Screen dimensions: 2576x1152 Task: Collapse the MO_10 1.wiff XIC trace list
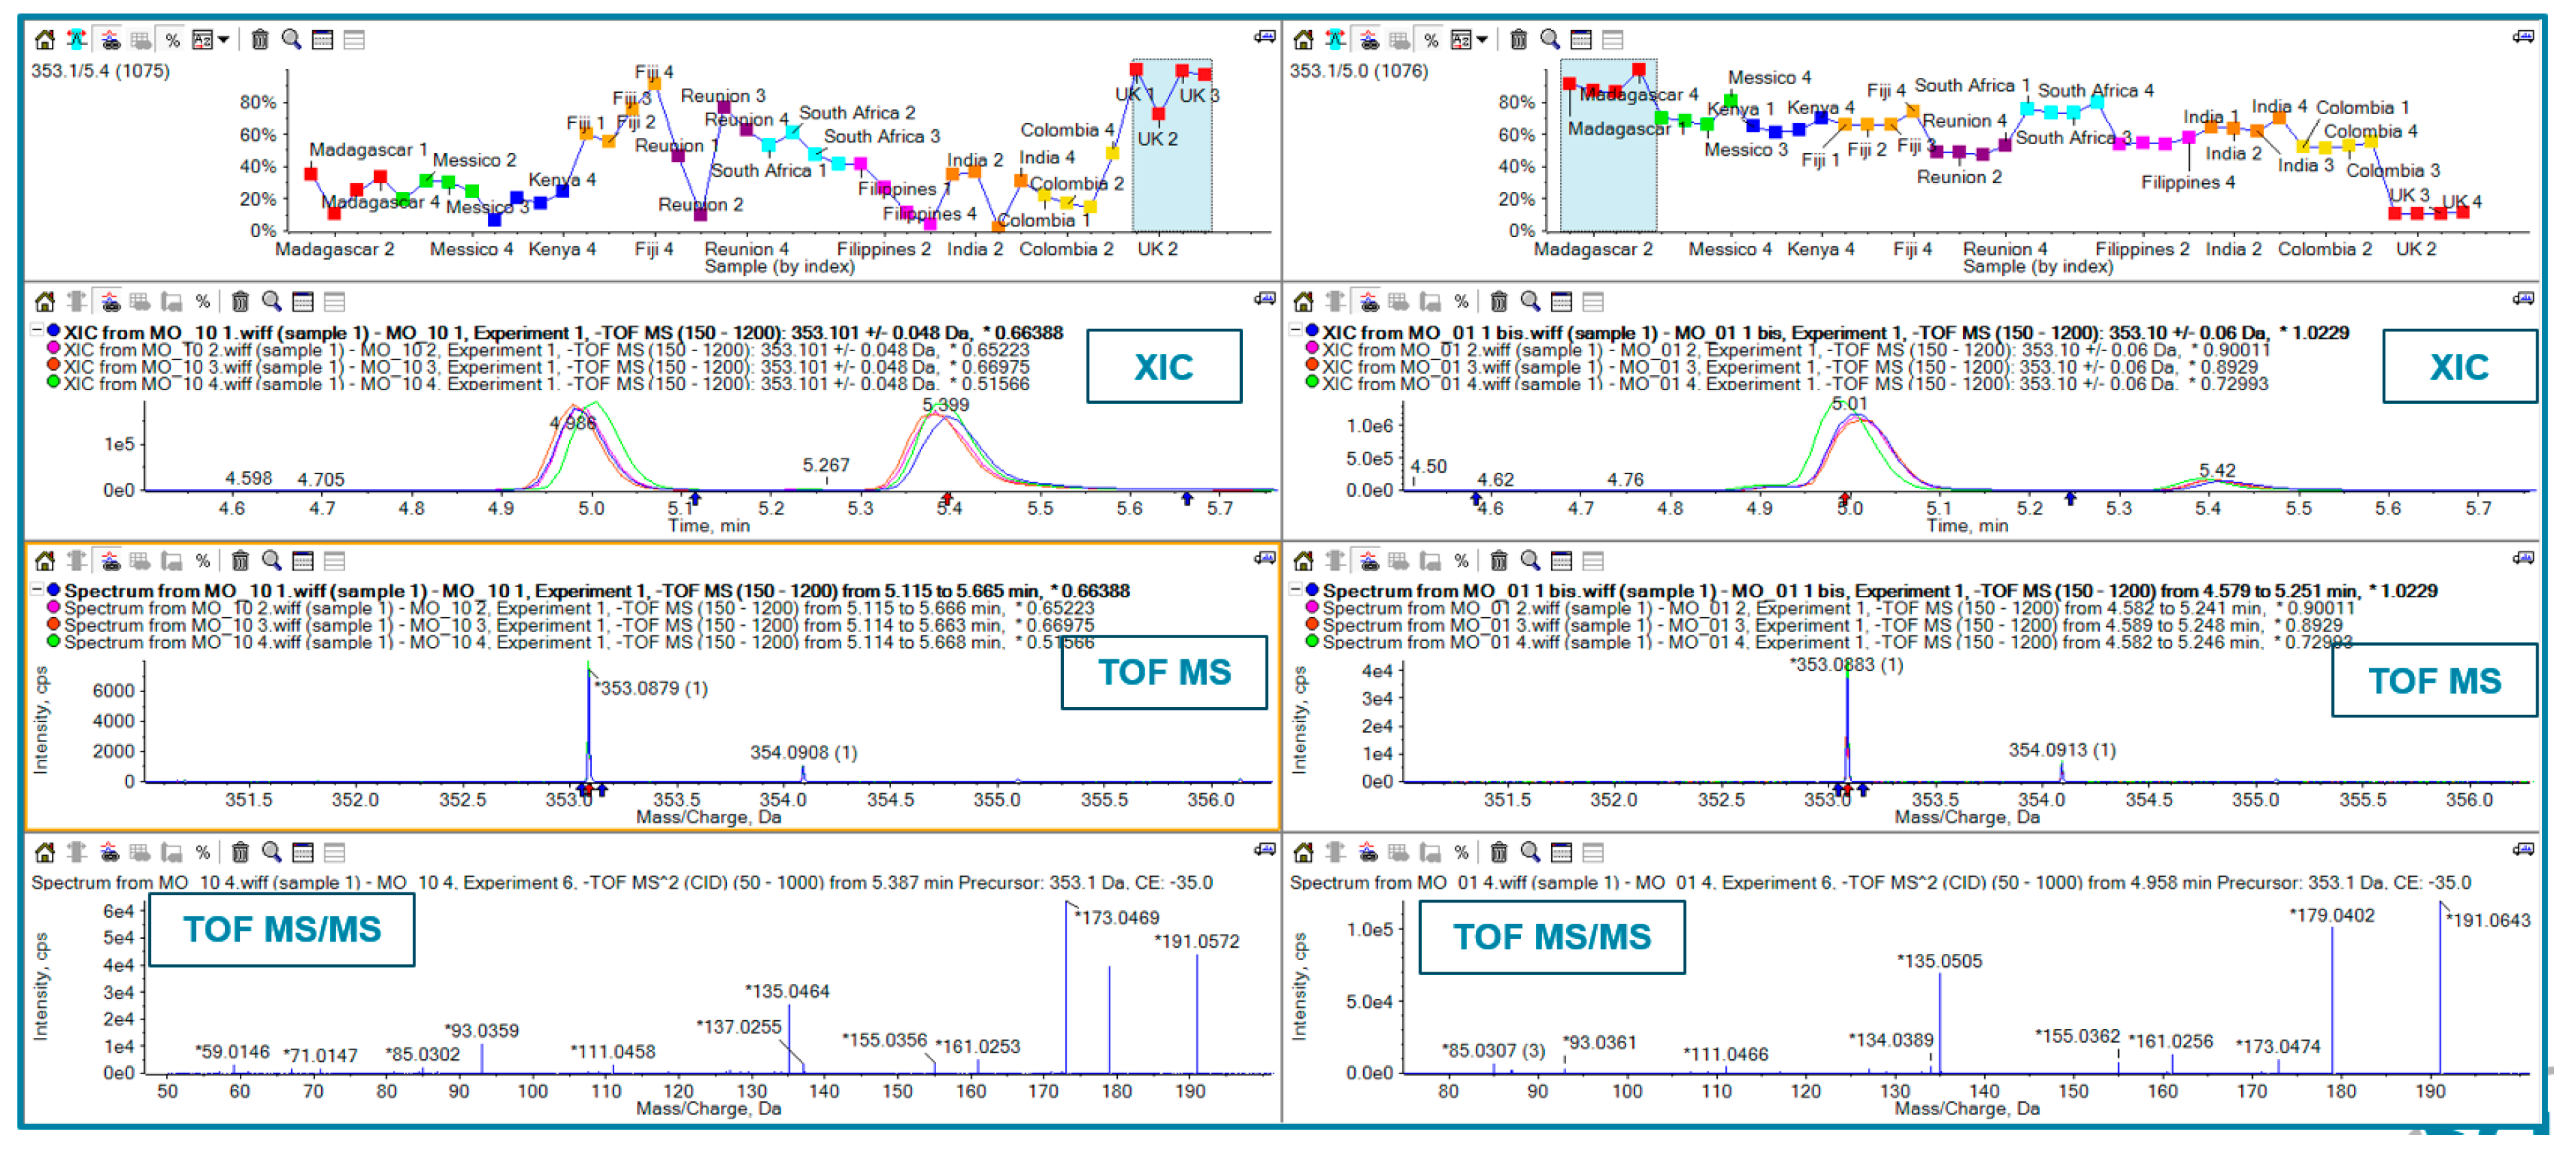37,331
